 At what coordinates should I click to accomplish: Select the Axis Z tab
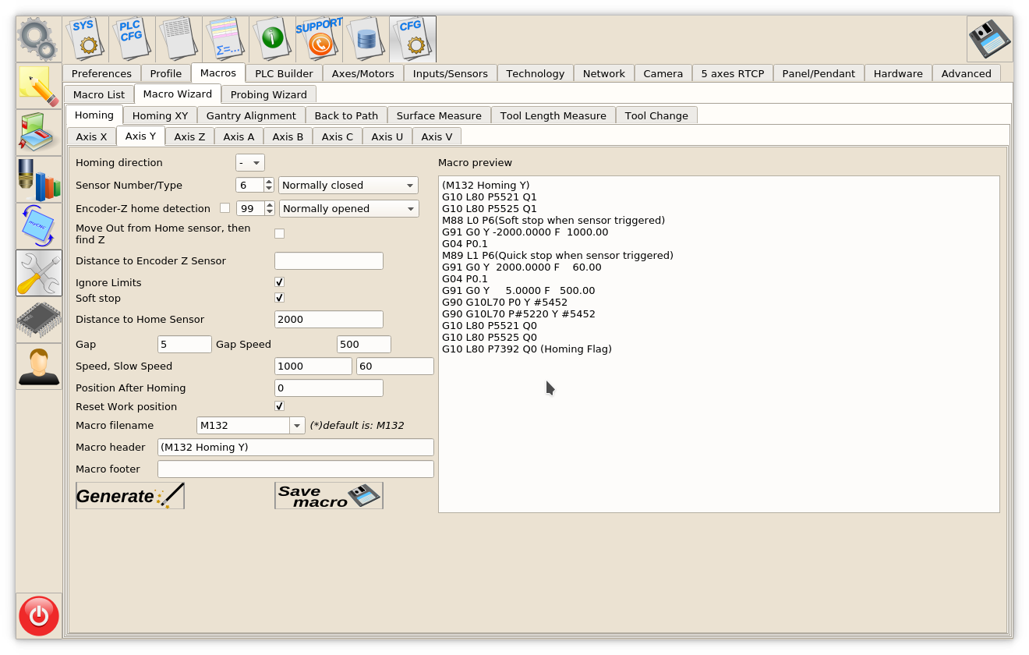[x=189, y=136]
